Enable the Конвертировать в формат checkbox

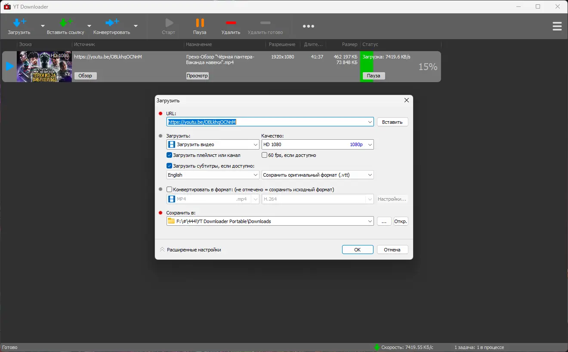pyautogui.click(x=170, y=190)
